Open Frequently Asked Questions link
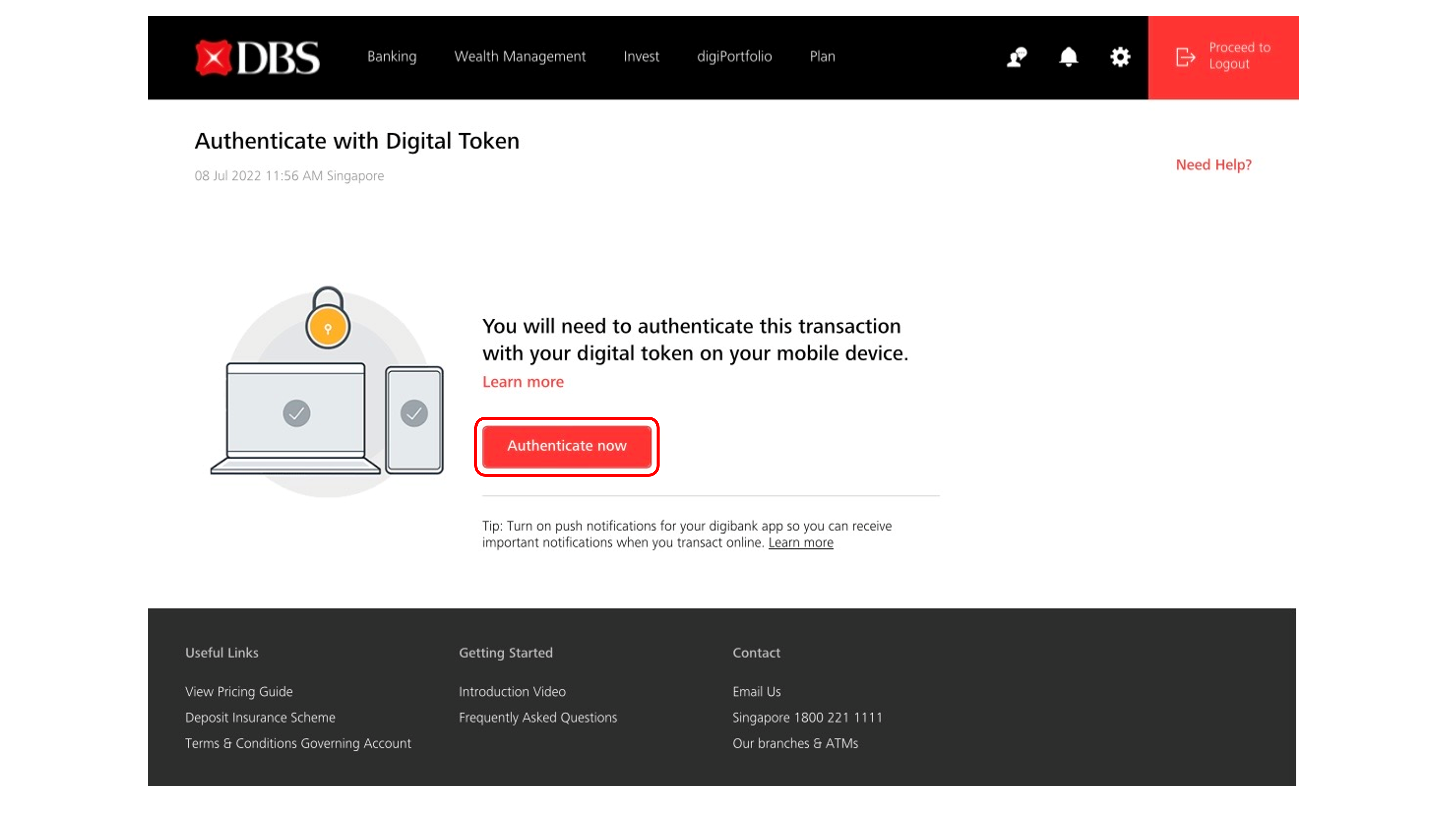 (537, 718)
